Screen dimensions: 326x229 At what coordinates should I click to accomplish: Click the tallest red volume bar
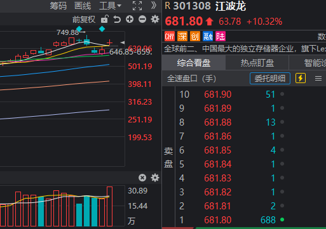(110, 206)
